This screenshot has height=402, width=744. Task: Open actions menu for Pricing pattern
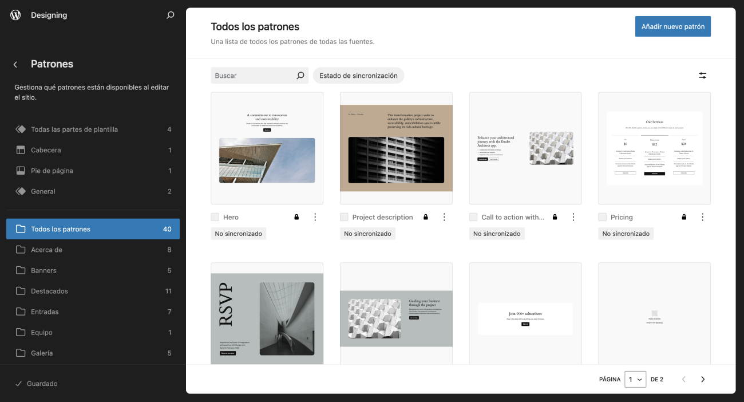702,217
